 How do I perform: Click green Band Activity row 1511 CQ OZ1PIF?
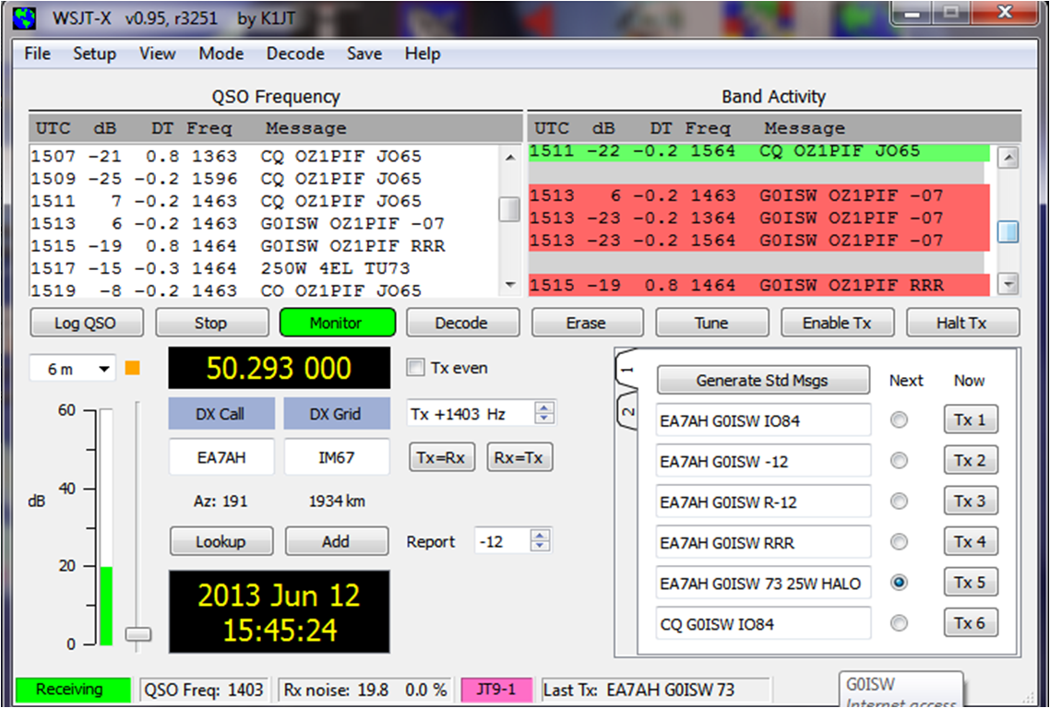(759, 151)
